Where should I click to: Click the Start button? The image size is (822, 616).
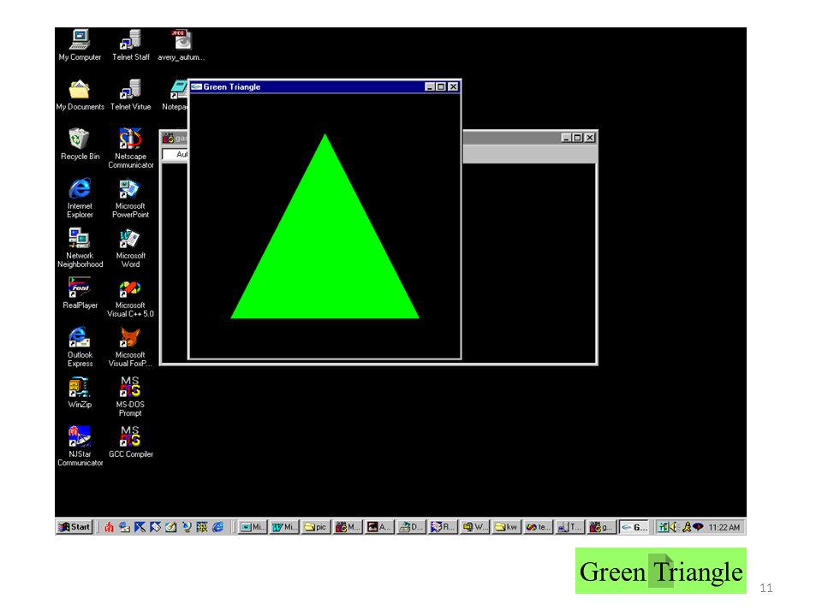click(74, 527)
